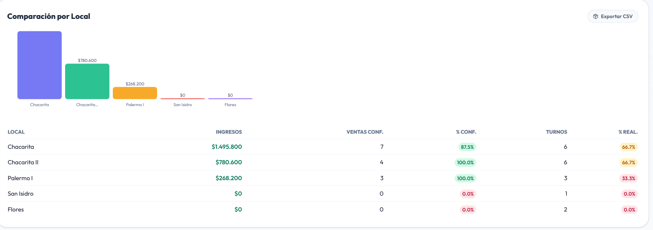Click the confirmed sales value 4
The height and width of the screenshot is (230, 653).
[382, 162]
